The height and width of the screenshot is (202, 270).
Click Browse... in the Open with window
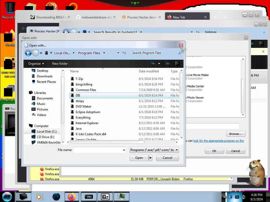pos(235,134)
